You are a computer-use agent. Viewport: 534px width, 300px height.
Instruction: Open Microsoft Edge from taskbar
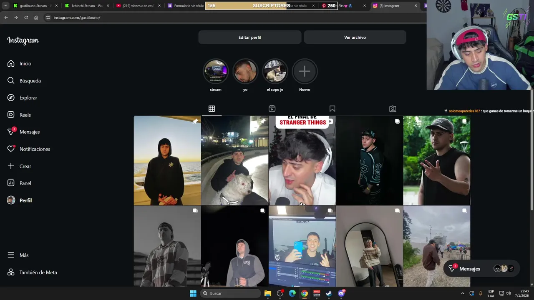(x=292, y=293)
